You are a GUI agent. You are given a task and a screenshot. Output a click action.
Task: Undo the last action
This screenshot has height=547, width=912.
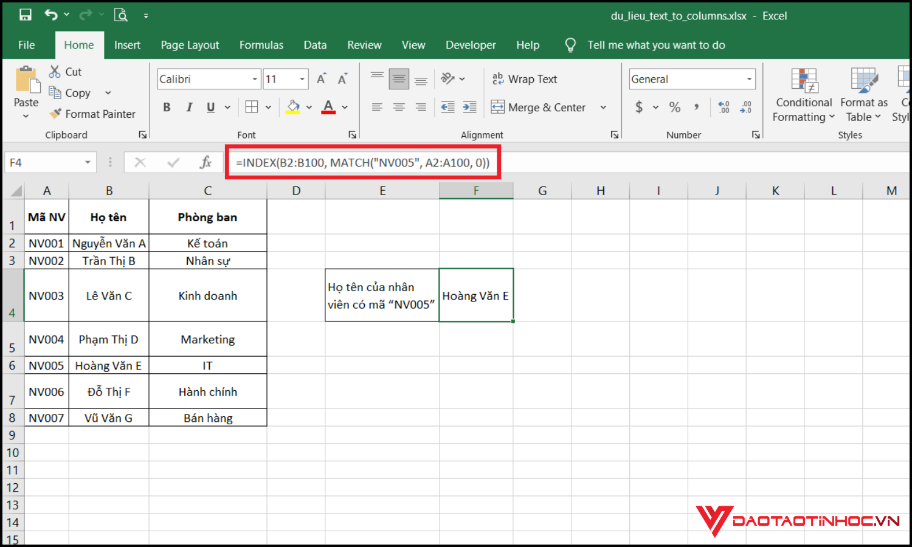click(51, 15)
